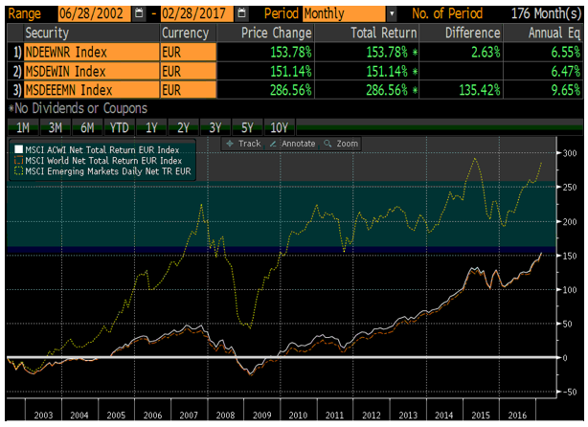Open the start date calendar picker
This screenshot has width=588, height=427.
point(142,14)
